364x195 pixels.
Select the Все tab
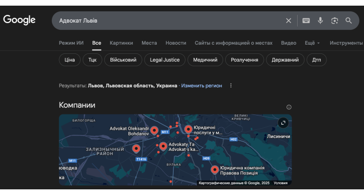coord(97,43)
